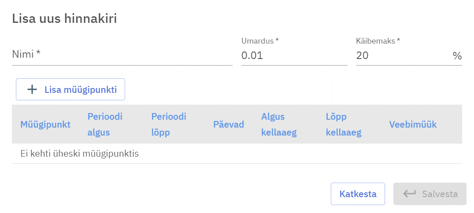Click the Veebimüük column header
The image size is (474, 213).
click(413, 125)
